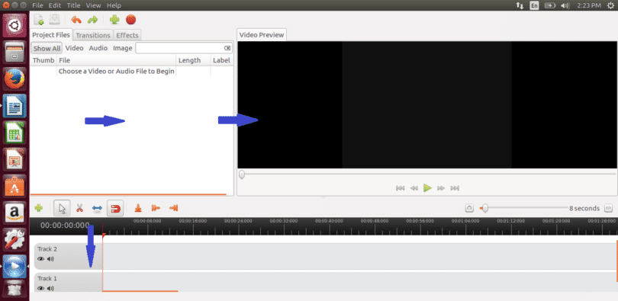Import files with green plus toolbar icon
This screenshot has height=301, width=618.
(114, 20)
